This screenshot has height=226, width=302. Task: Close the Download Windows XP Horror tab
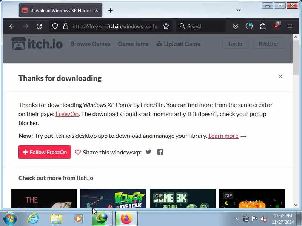96,10
